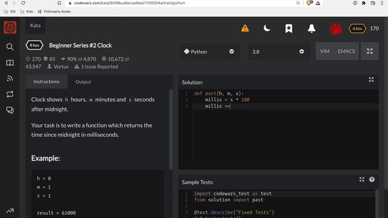
Task: Click the bookmark icon in address bar
Action: point(59,3)
